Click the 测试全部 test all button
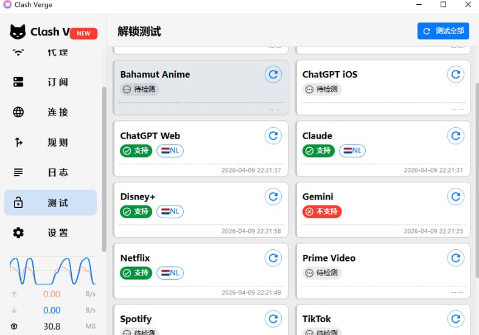 tap(443, 31)
